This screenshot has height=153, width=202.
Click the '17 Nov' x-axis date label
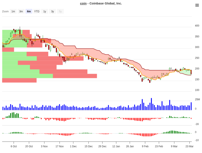(59, 146)
